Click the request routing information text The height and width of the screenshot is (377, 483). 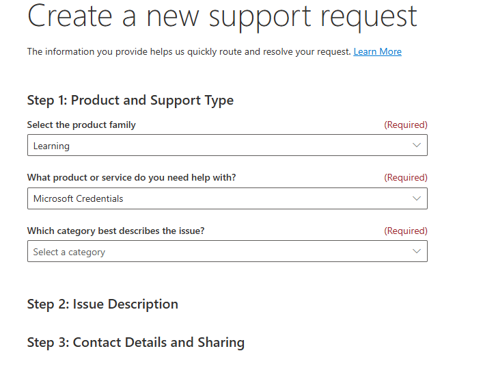(189, 52)
